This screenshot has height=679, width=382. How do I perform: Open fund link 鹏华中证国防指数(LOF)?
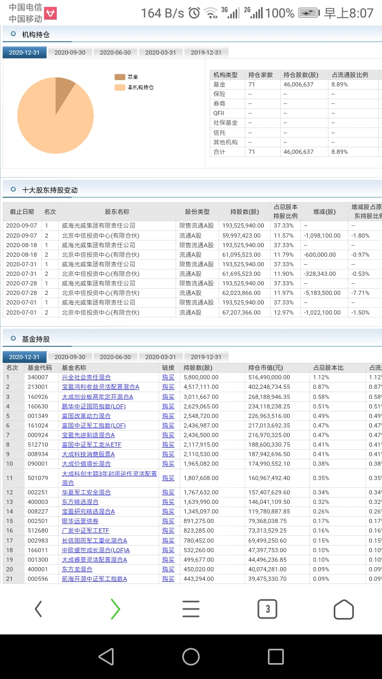94,406
